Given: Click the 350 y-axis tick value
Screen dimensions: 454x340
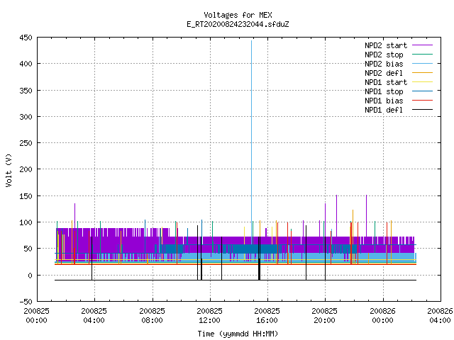Looking at the screenshot, I should [26, 91].
